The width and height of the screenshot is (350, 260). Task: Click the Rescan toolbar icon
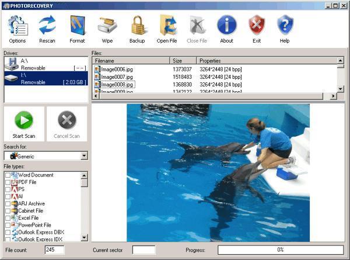(x=47, y=26)
